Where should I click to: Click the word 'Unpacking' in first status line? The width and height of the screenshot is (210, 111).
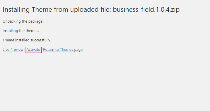click(x=11, y=21)
